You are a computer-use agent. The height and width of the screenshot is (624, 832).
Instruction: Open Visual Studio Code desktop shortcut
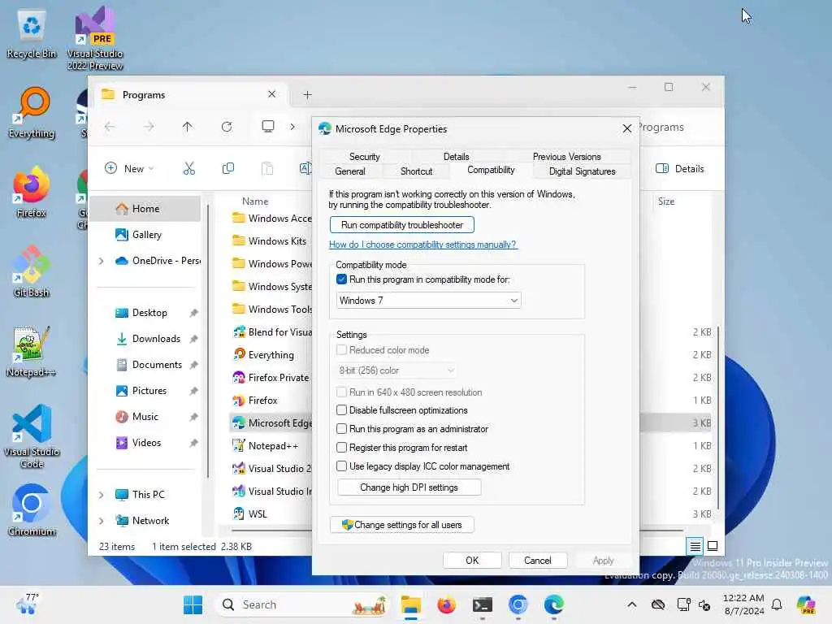32,436
